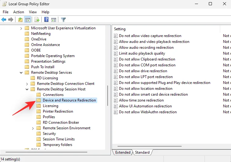The image size is (231, 162).
Task: Expand Microsoft User Experience Virtualization node
Action: coord(21,28)
